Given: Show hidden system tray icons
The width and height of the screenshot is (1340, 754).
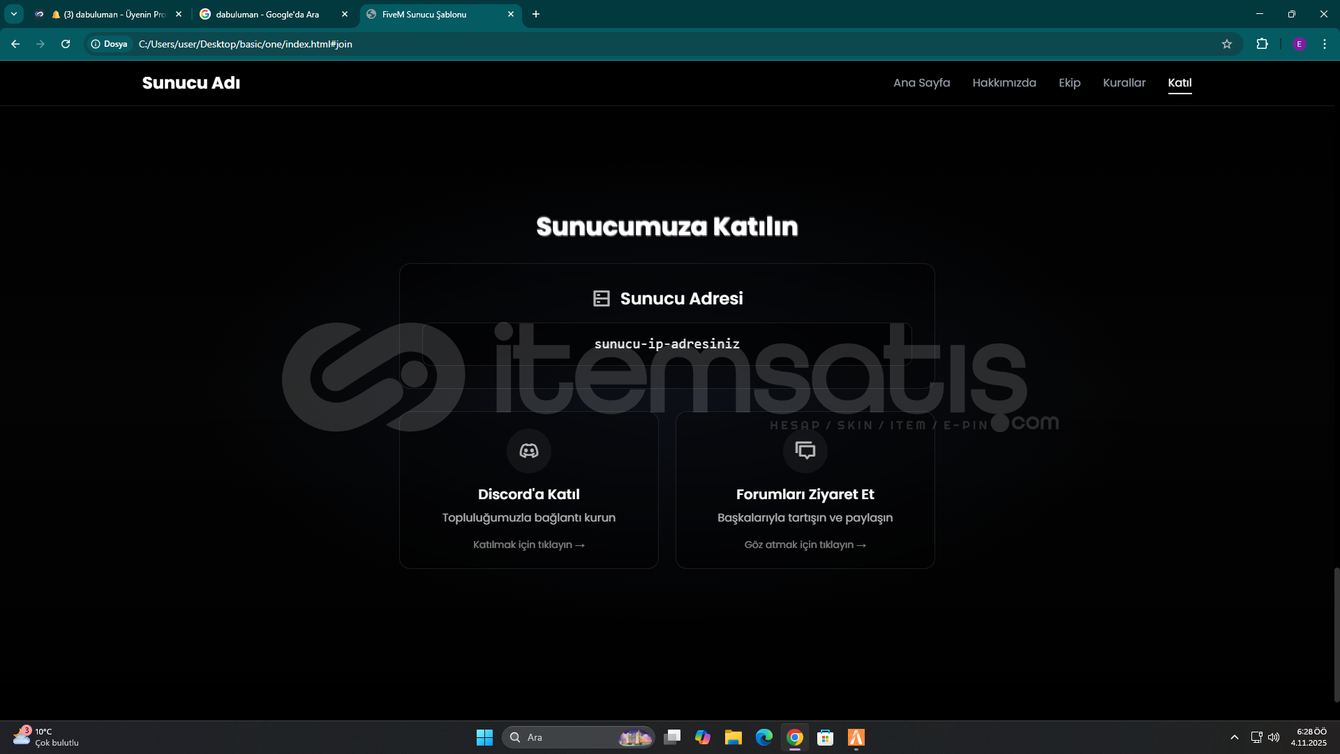Looking at the screenshot, I should tap(1234, 737).
